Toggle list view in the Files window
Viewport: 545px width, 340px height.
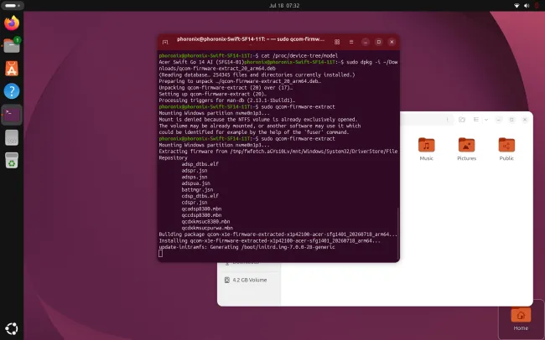[476, 120]
